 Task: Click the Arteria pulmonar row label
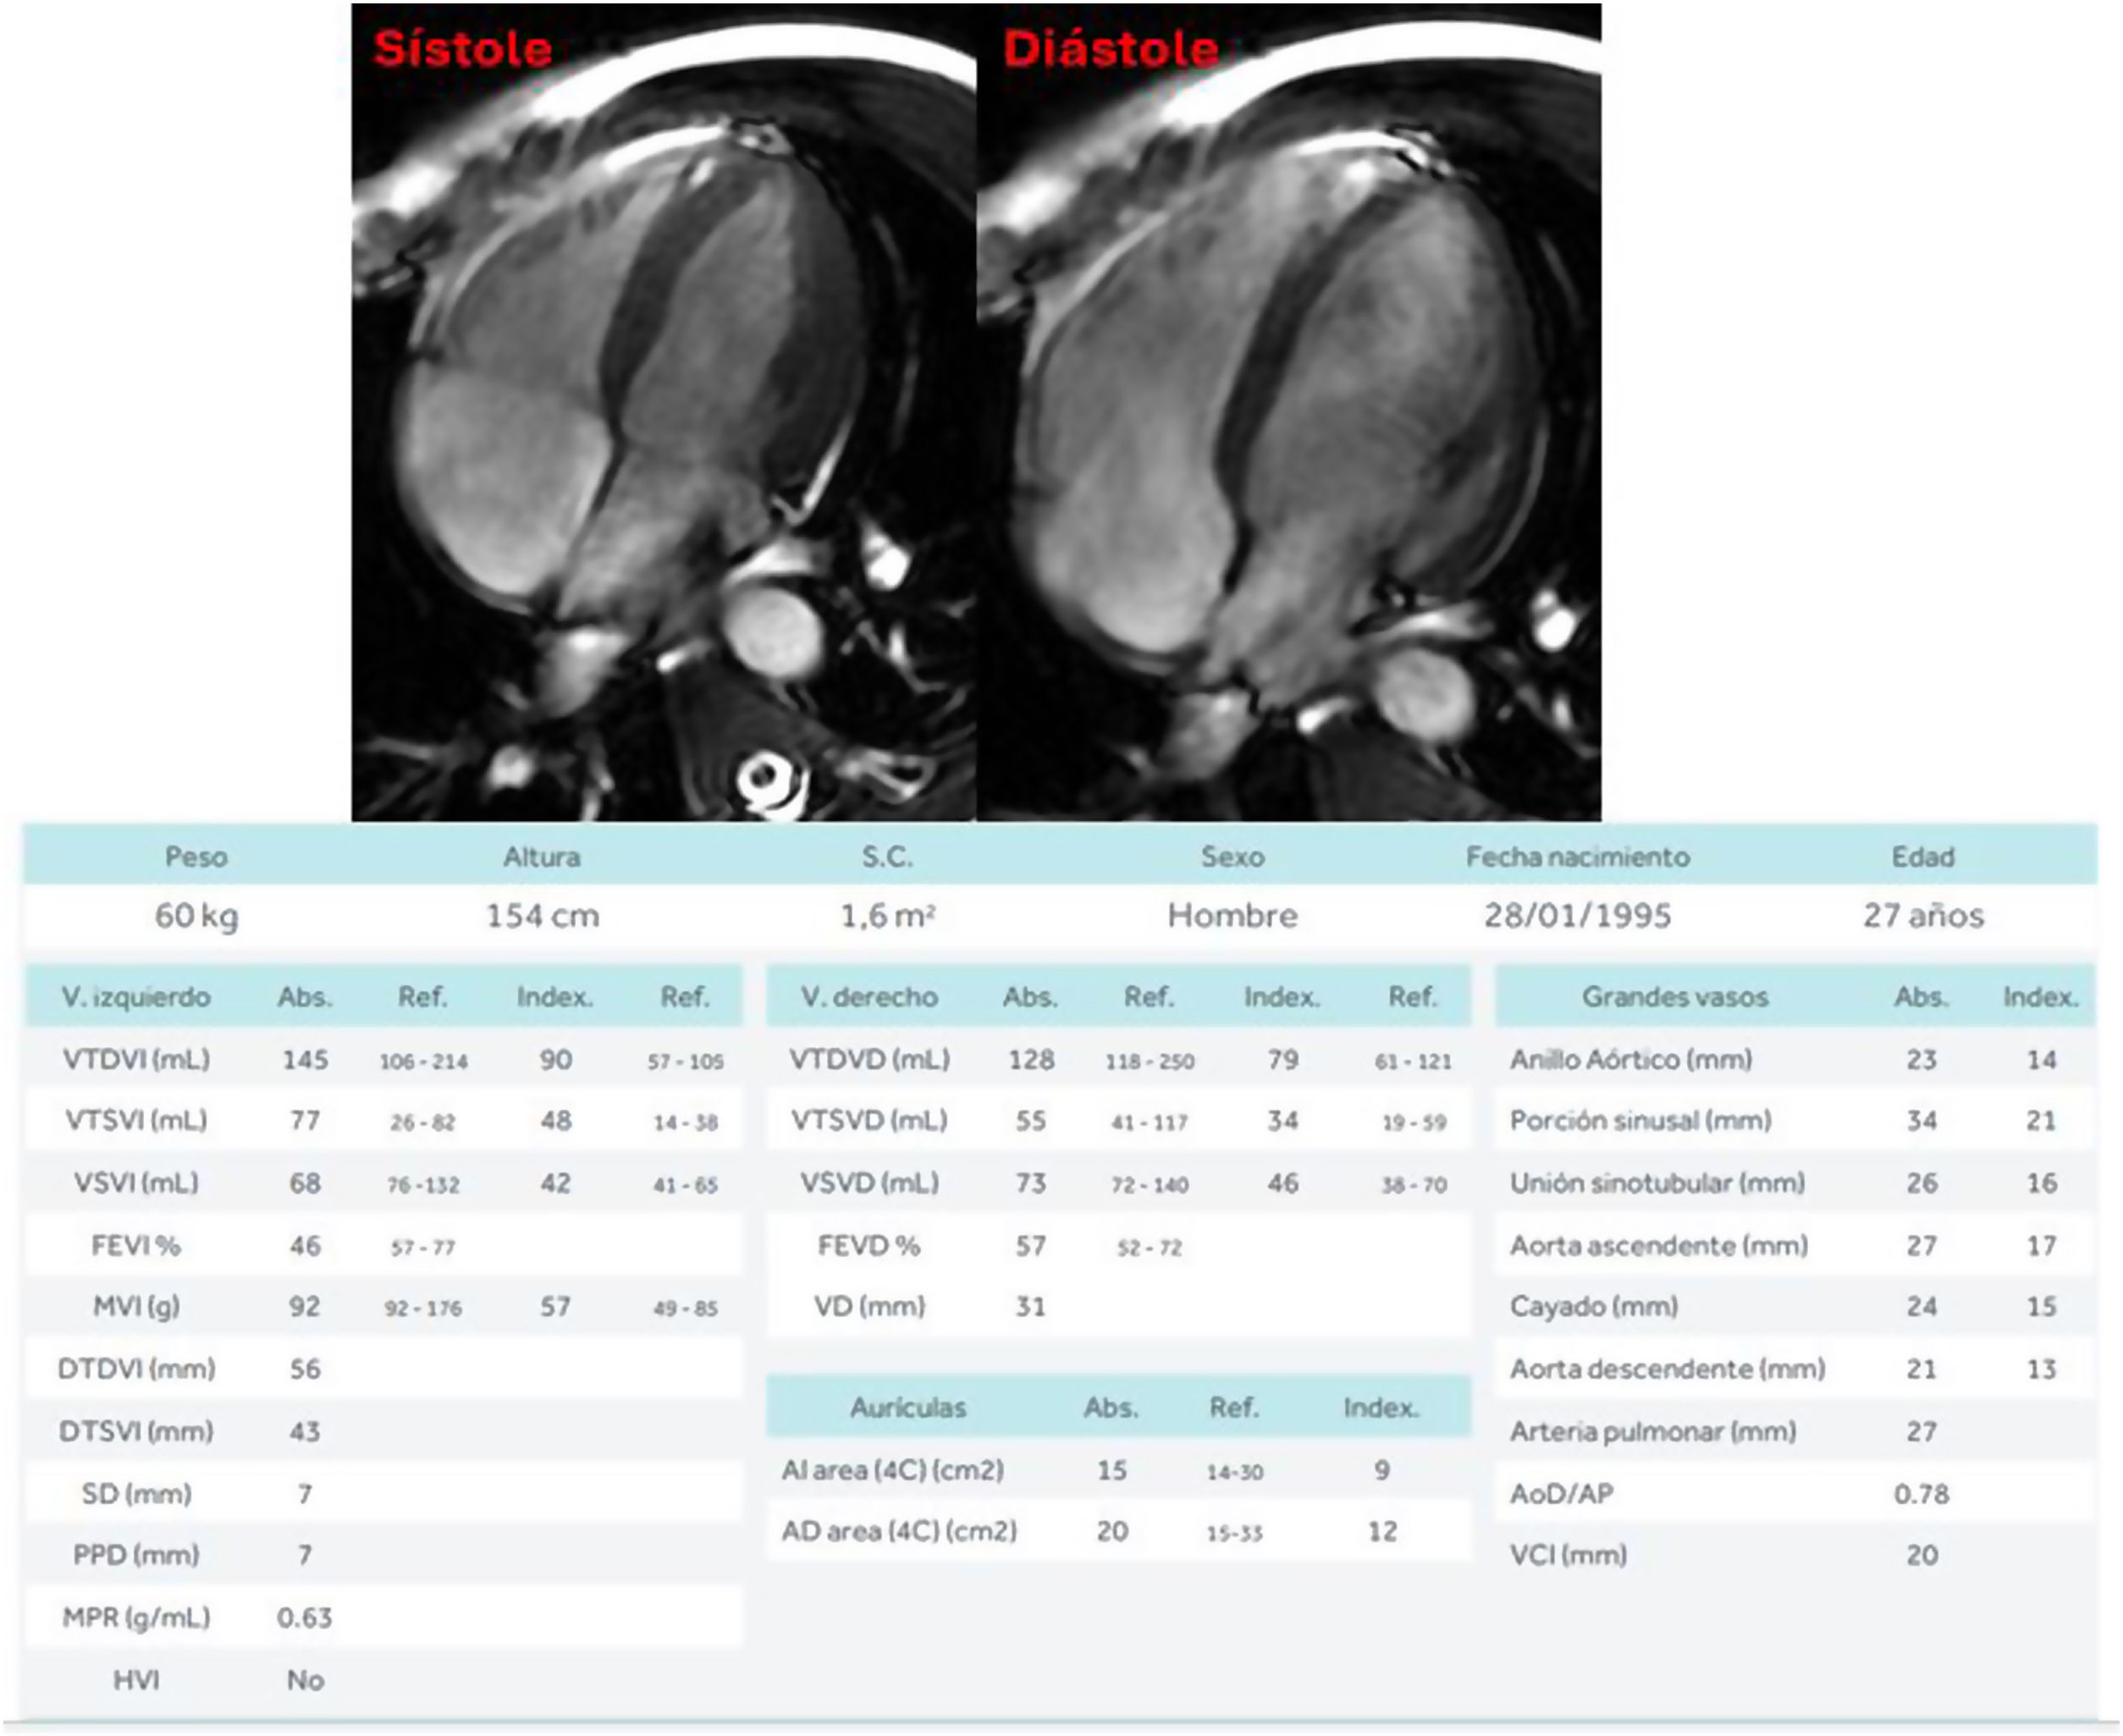tap(1652, 1432)
